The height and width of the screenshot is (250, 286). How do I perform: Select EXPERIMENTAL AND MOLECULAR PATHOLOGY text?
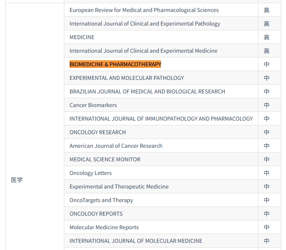click(127, 78)
